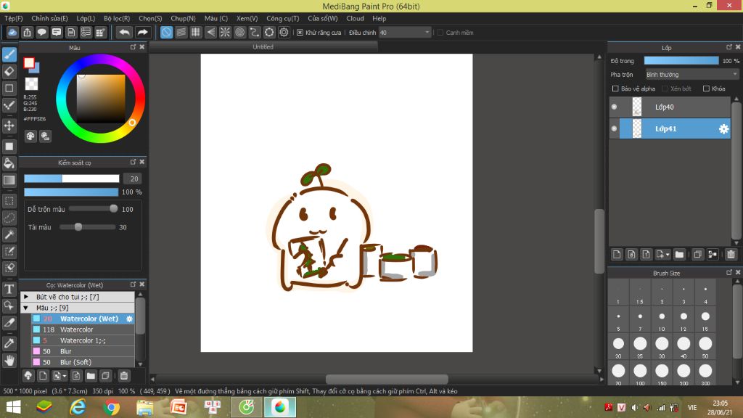This screenshot has height=418, width=743.
Task: Select the Brush tool in the left toolbar
Action: [x=9, y=54]
